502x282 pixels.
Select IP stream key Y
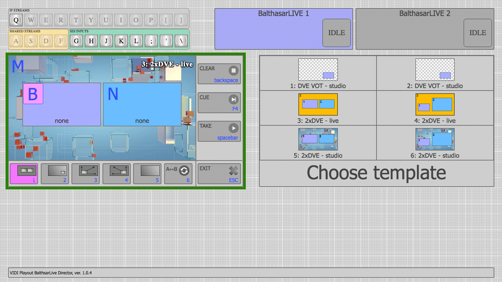pyautogui.click(x=91, y=20)
